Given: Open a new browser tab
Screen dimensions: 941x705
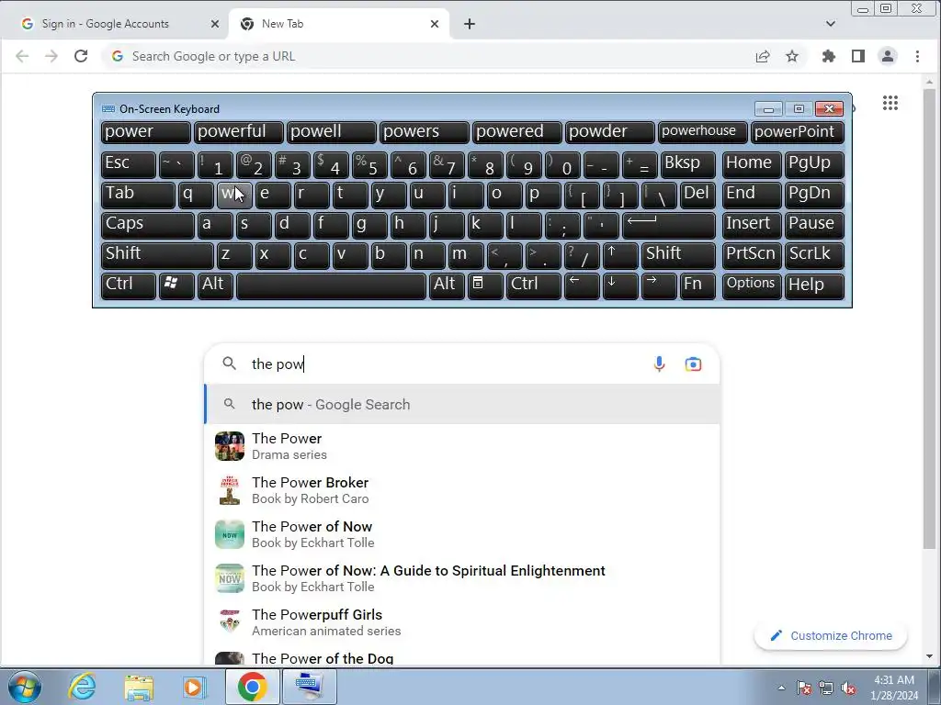Looking at the screenshot, I should [x=470, y=24].
